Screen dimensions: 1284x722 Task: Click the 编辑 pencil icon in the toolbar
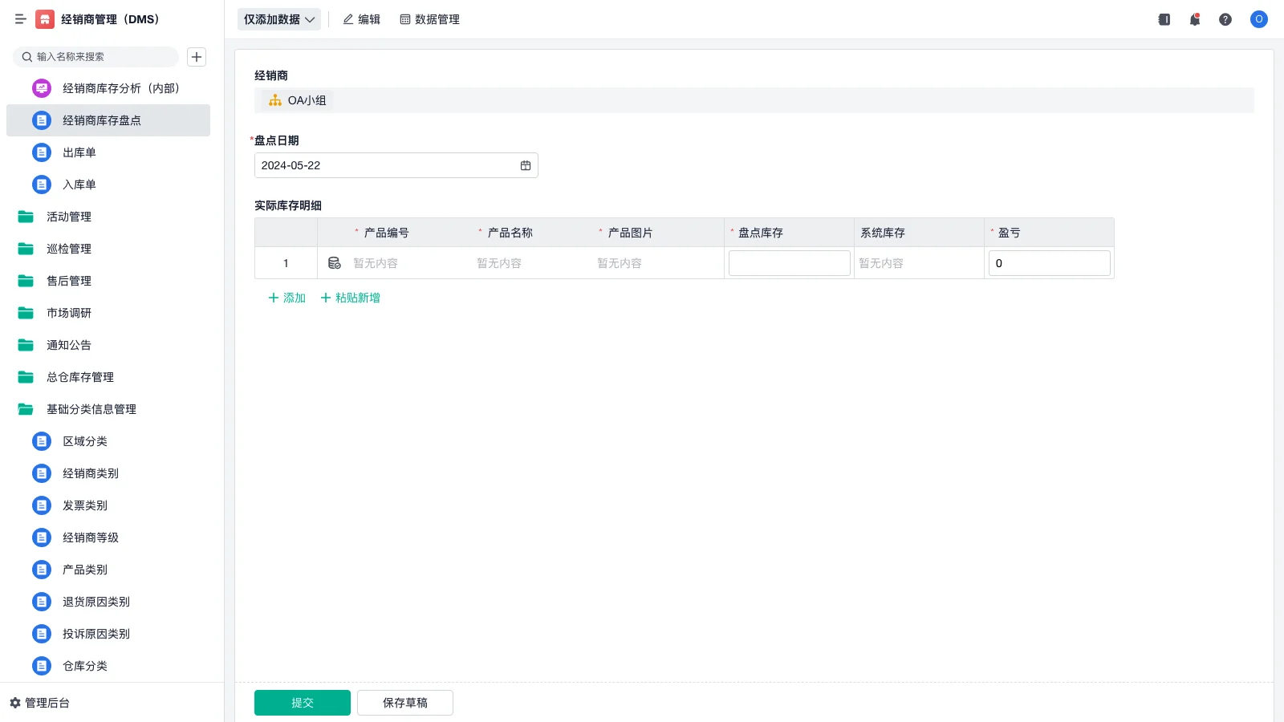(348, 19)
